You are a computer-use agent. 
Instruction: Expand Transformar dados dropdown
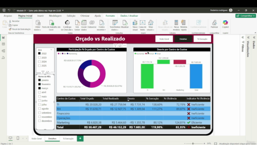coord(115,30)
